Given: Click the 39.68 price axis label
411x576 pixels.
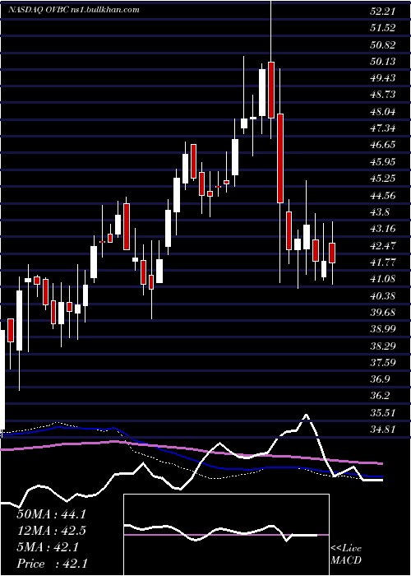Looking at the screenshot, I should click(x=382, y=312).
